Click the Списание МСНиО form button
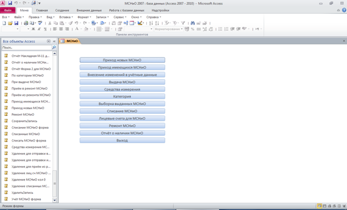 (x=122, y=111)
